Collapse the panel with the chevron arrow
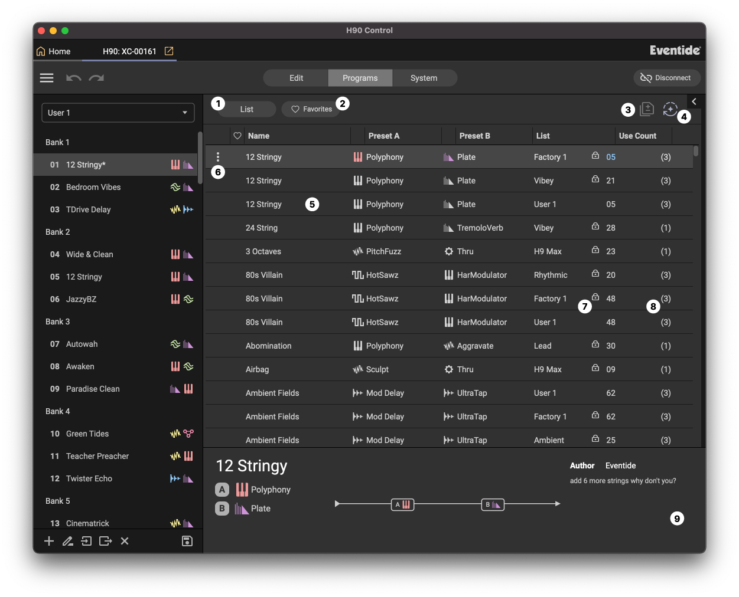Image resolution: width=739 pixels, height=597 pixels. pos(694,101)
